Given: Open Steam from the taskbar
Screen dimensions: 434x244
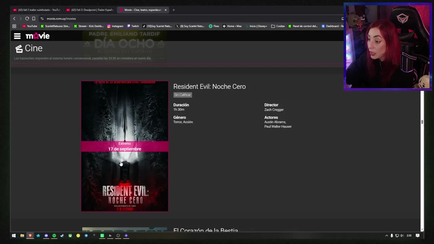Looking at the screenshot, I should coord(62,236).
